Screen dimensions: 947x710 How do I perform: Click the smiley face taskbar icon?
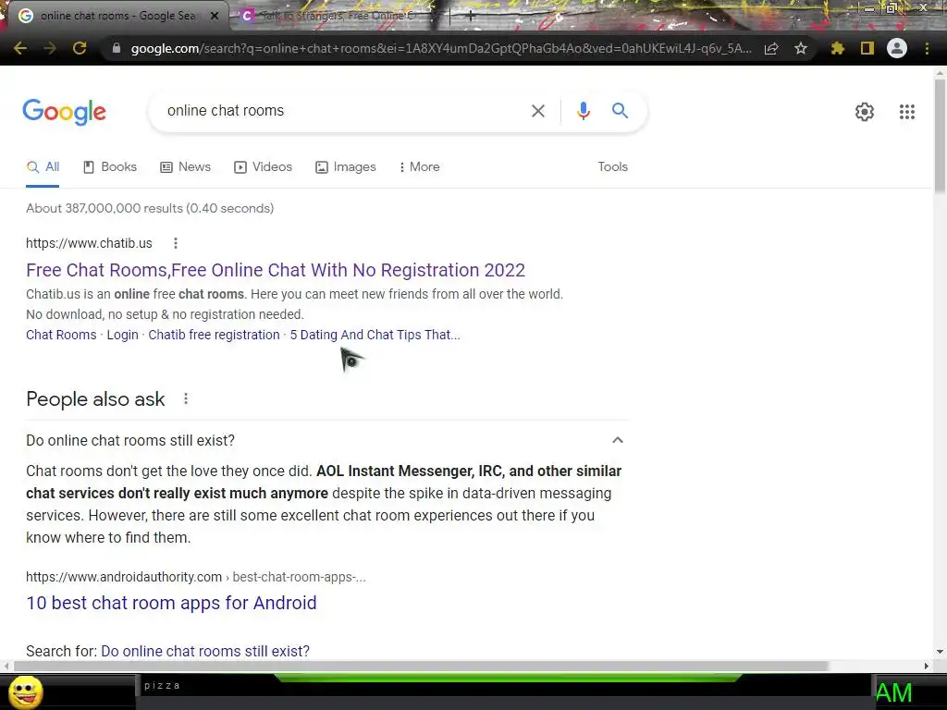[x=25, y=692]
